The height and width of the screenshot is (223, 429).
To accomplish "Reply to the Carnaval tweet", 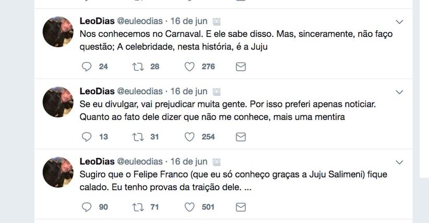I will [x=87, y=67].
